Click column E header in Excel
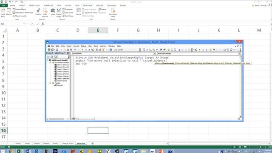Image resolution: width=272 pixels, height=153 pixels. coord(98,30)
